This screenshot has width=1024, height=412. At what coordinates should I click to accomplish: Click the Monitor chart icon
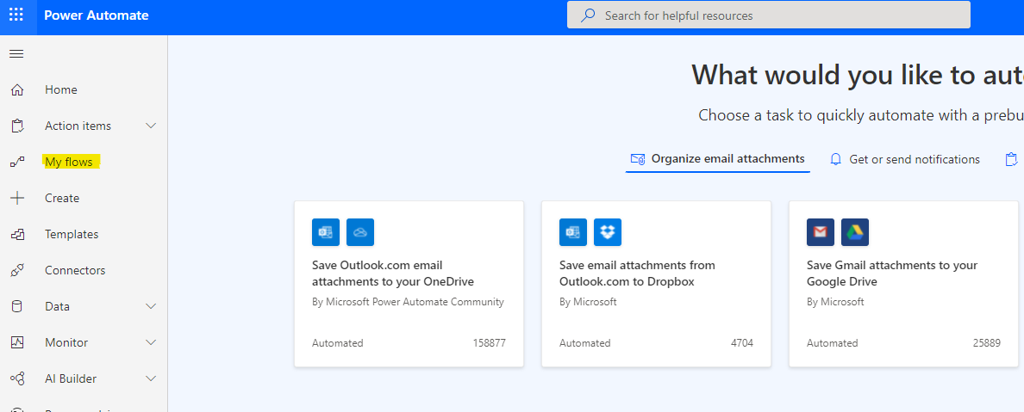pyautogui.click(x=17, y=342)
